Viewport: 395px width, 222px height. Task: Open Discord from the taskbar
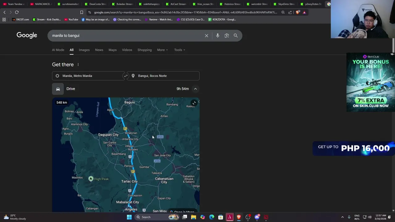[257, 217]
